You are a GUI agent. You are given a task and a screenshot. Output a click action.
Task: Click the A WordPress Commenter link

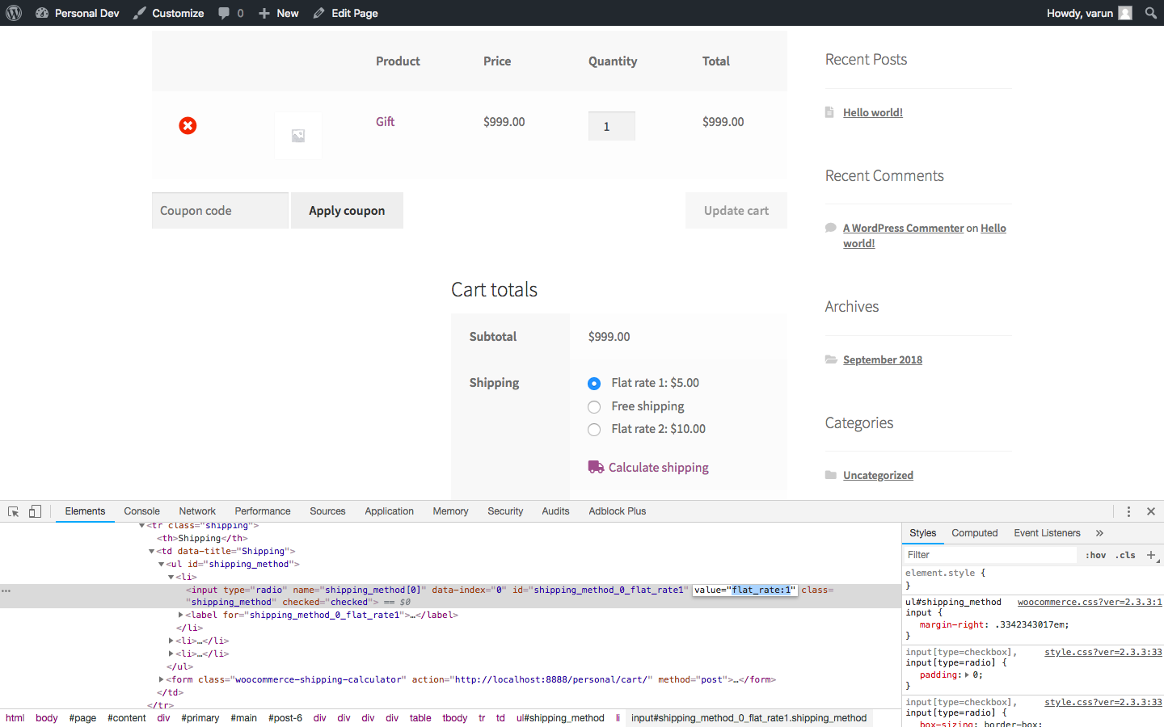click(x=904, y=228)
